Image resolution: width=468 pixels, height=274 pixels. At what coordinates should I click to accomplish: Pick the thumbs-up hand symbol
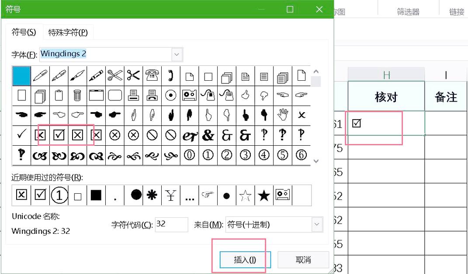(246, 95)
